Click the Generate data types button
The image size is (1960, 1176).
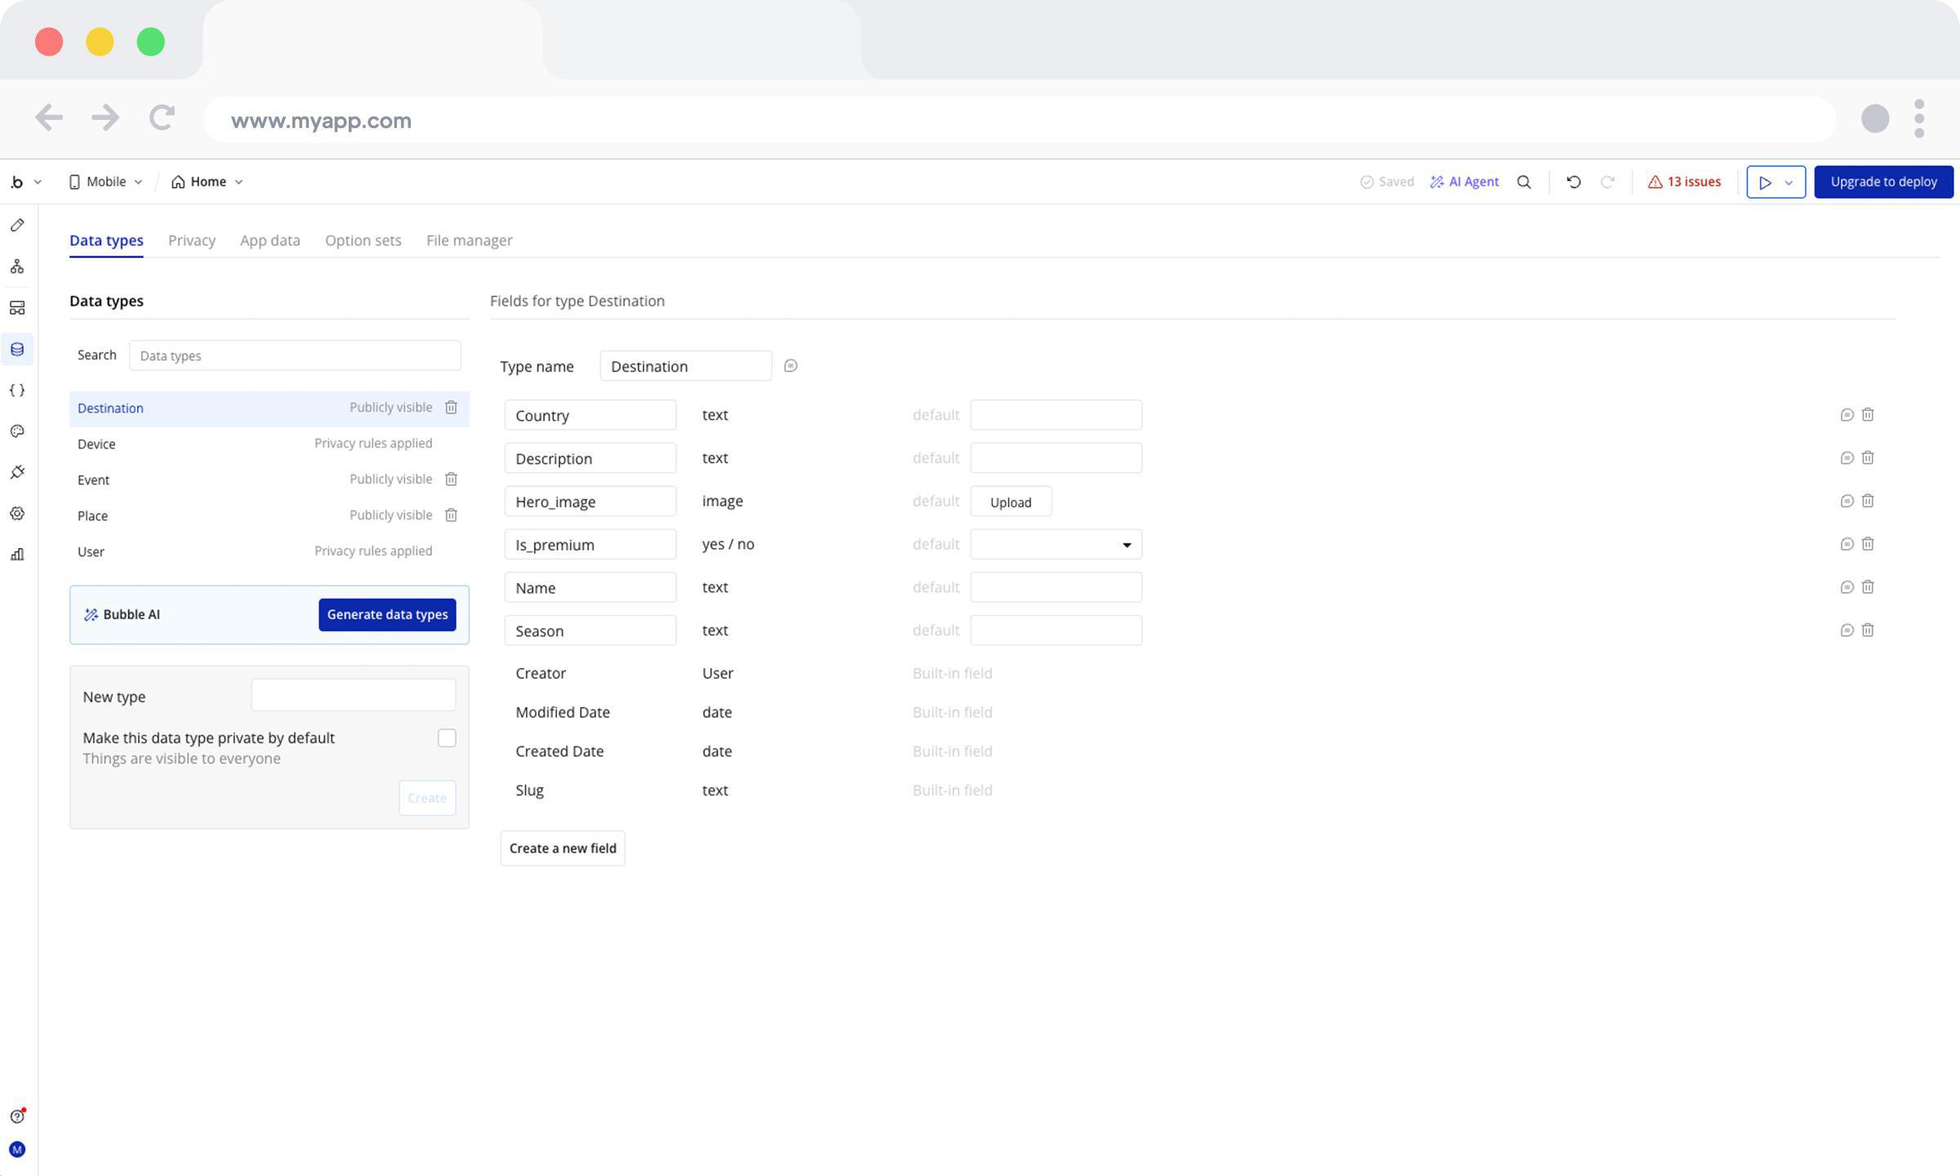coord(387,615)
